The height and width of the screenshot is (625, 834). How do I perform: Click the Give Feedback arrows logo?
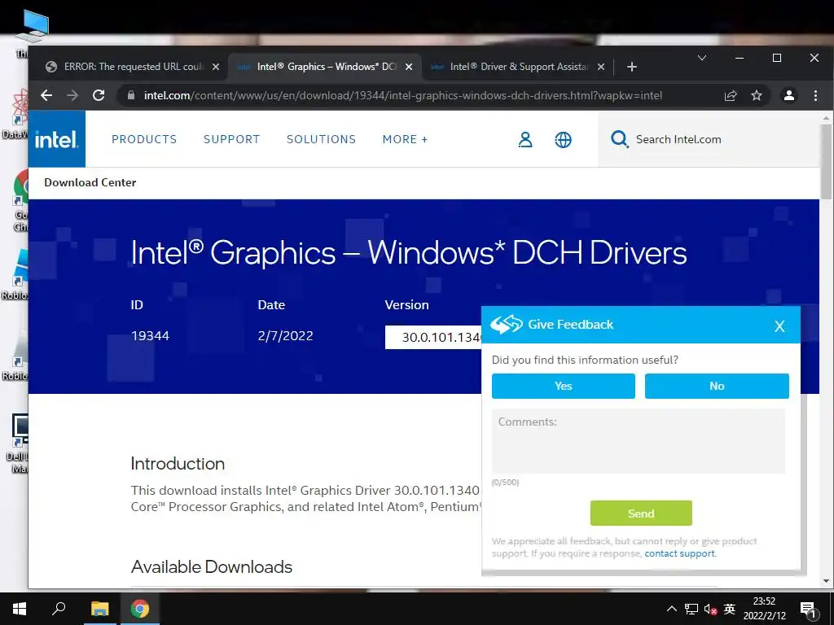[x=506, y=324]
